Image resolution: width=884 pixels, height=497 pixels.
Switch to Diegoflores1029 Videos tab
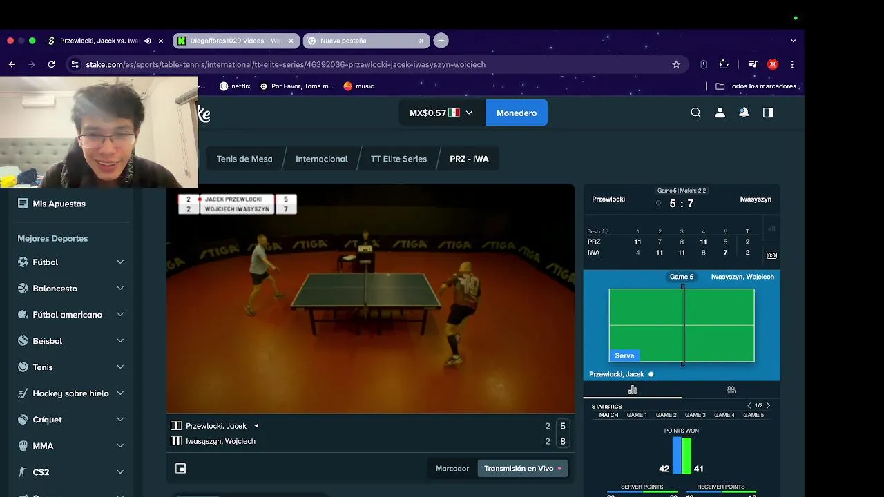pos(236,41)
